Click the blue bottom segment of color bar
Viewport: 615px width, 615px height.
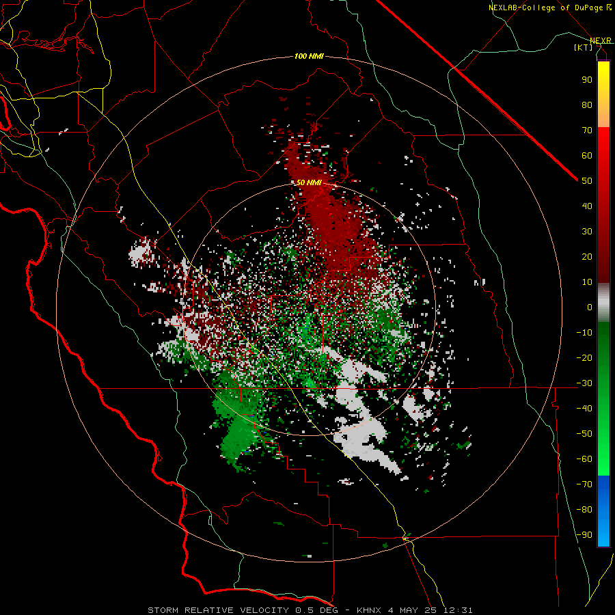coord(603,511)
